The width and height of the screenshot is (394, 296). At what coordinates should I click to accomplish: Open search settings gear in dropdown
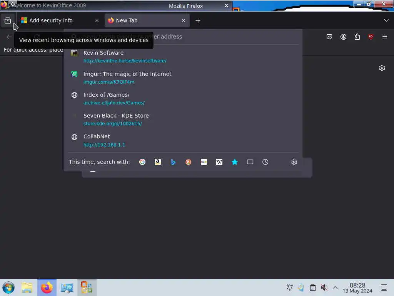click(294, 162)
